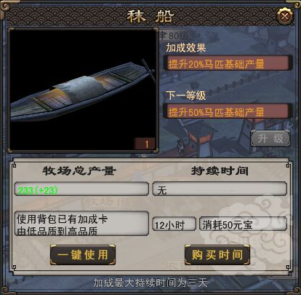The width and height of the screenshot is (301, 295).
Task: Open the 12小时 duration selector
Action: point(174,224)
